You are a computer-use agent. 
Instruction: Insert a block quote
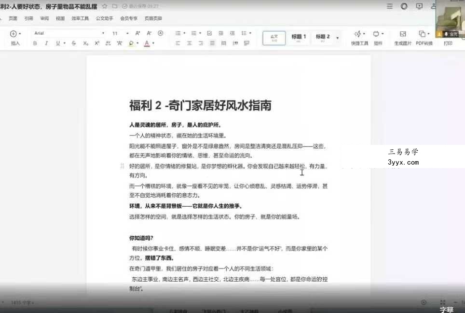click(235, 43)
